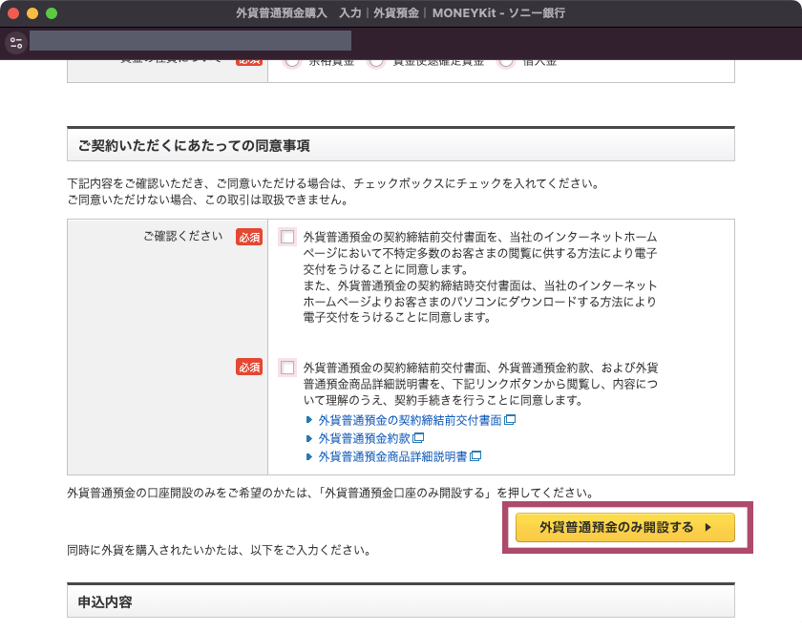Click the ご確認ください label text
This screenshot has height=632, width=802.
[183, 236]
